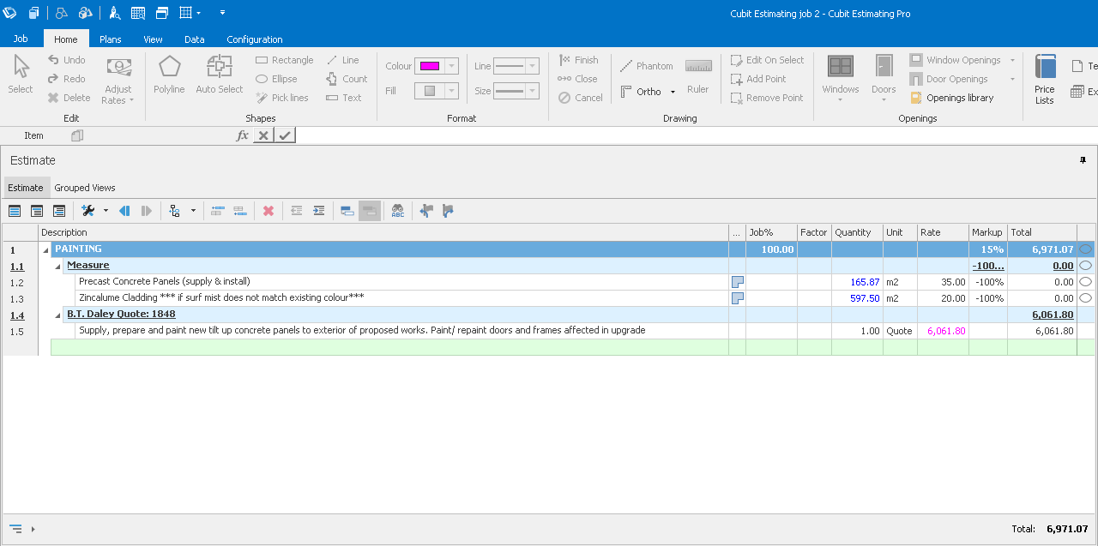This screenshot has height=546, width=1098.
Task: Open the Colour dropdown arrow
Action: [452, 67]
